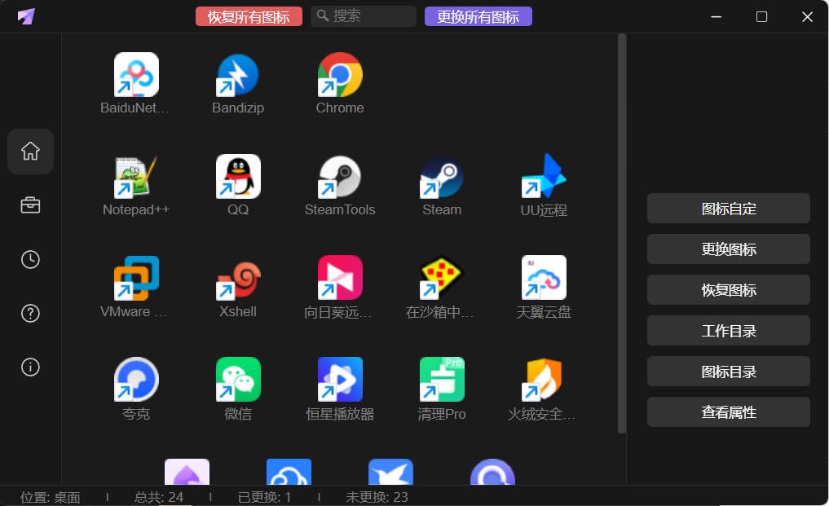Click the 更换所有图标 button
The height and width of the screenshot is (506, 829).
(x=478, y=15)
